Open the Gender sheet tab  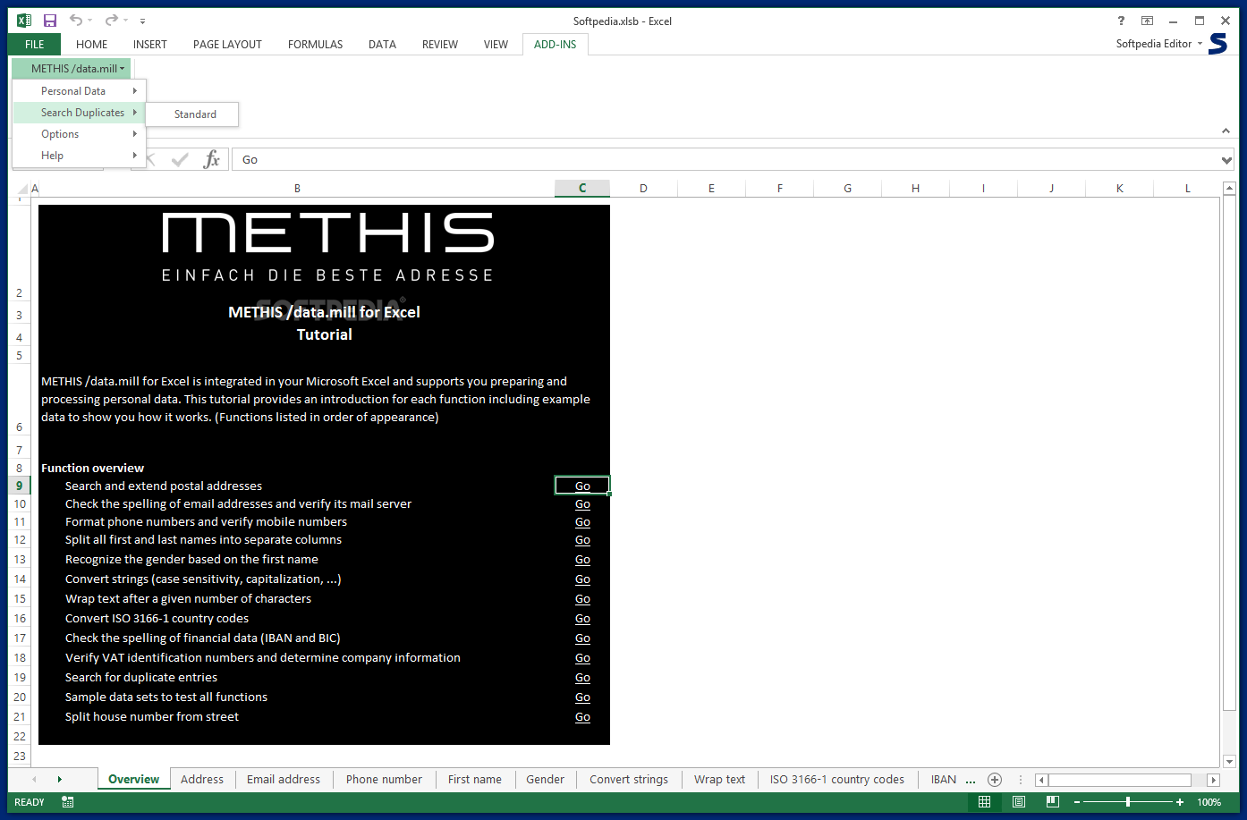(546, 779)
